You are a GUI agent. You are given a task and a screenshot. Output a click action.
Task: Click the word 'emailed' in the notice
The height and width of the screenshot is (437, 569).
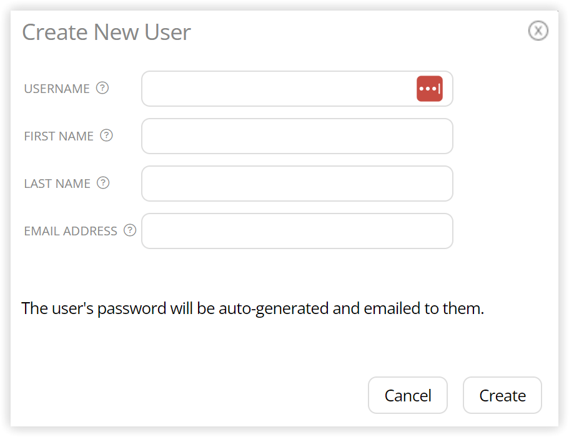click(x=392, y=308)
